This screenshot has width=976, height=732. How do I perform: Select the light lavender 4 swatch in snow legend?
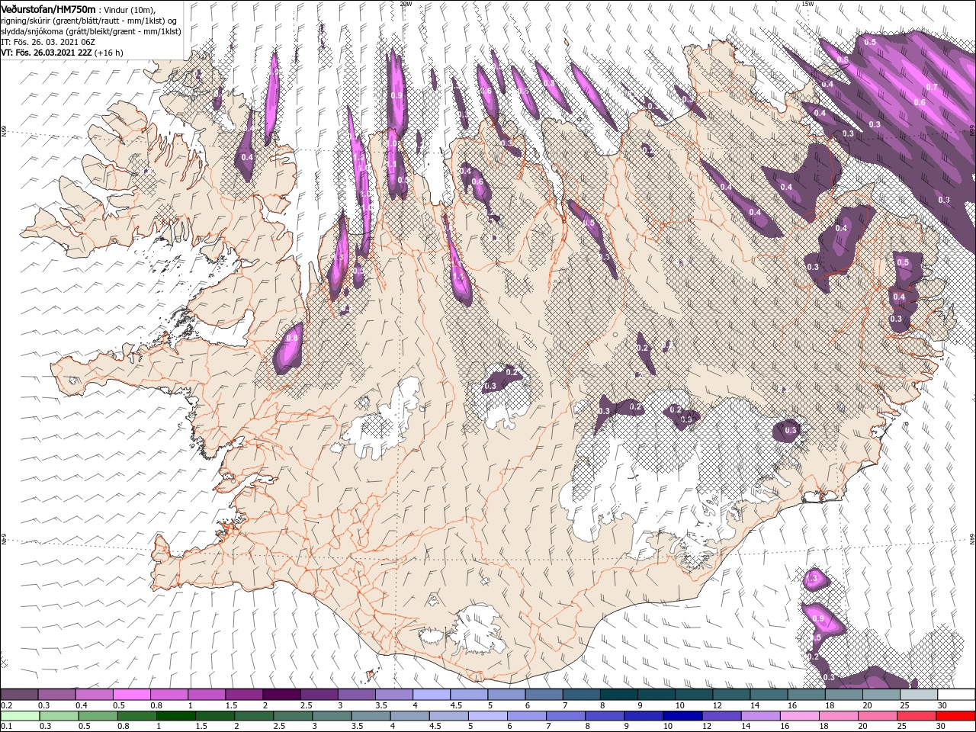click(x=431, y=695)
